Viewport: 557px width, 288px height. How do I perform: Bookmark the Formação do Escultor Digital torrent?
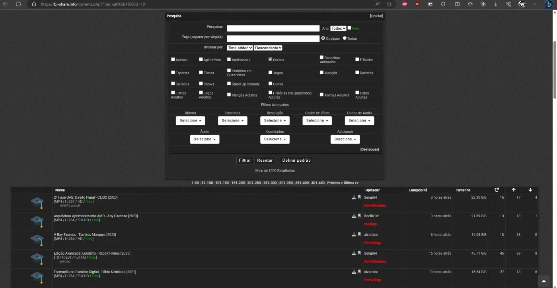(x=359, y=272)
